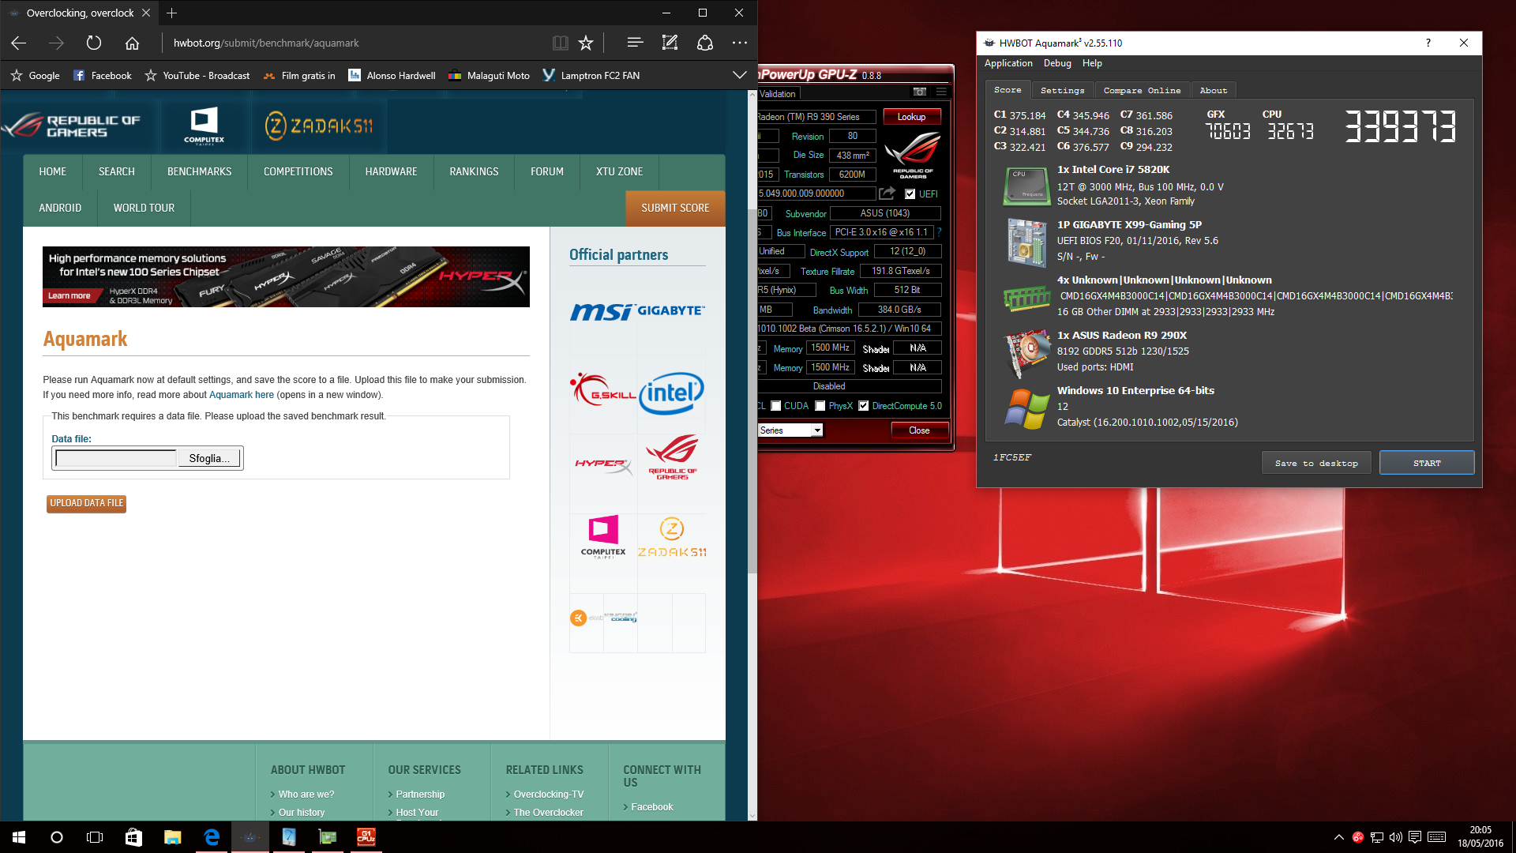Click the browser Back arrow
Image resolution: width=1516 pixels, height=853 pixels.
[19, 43]
